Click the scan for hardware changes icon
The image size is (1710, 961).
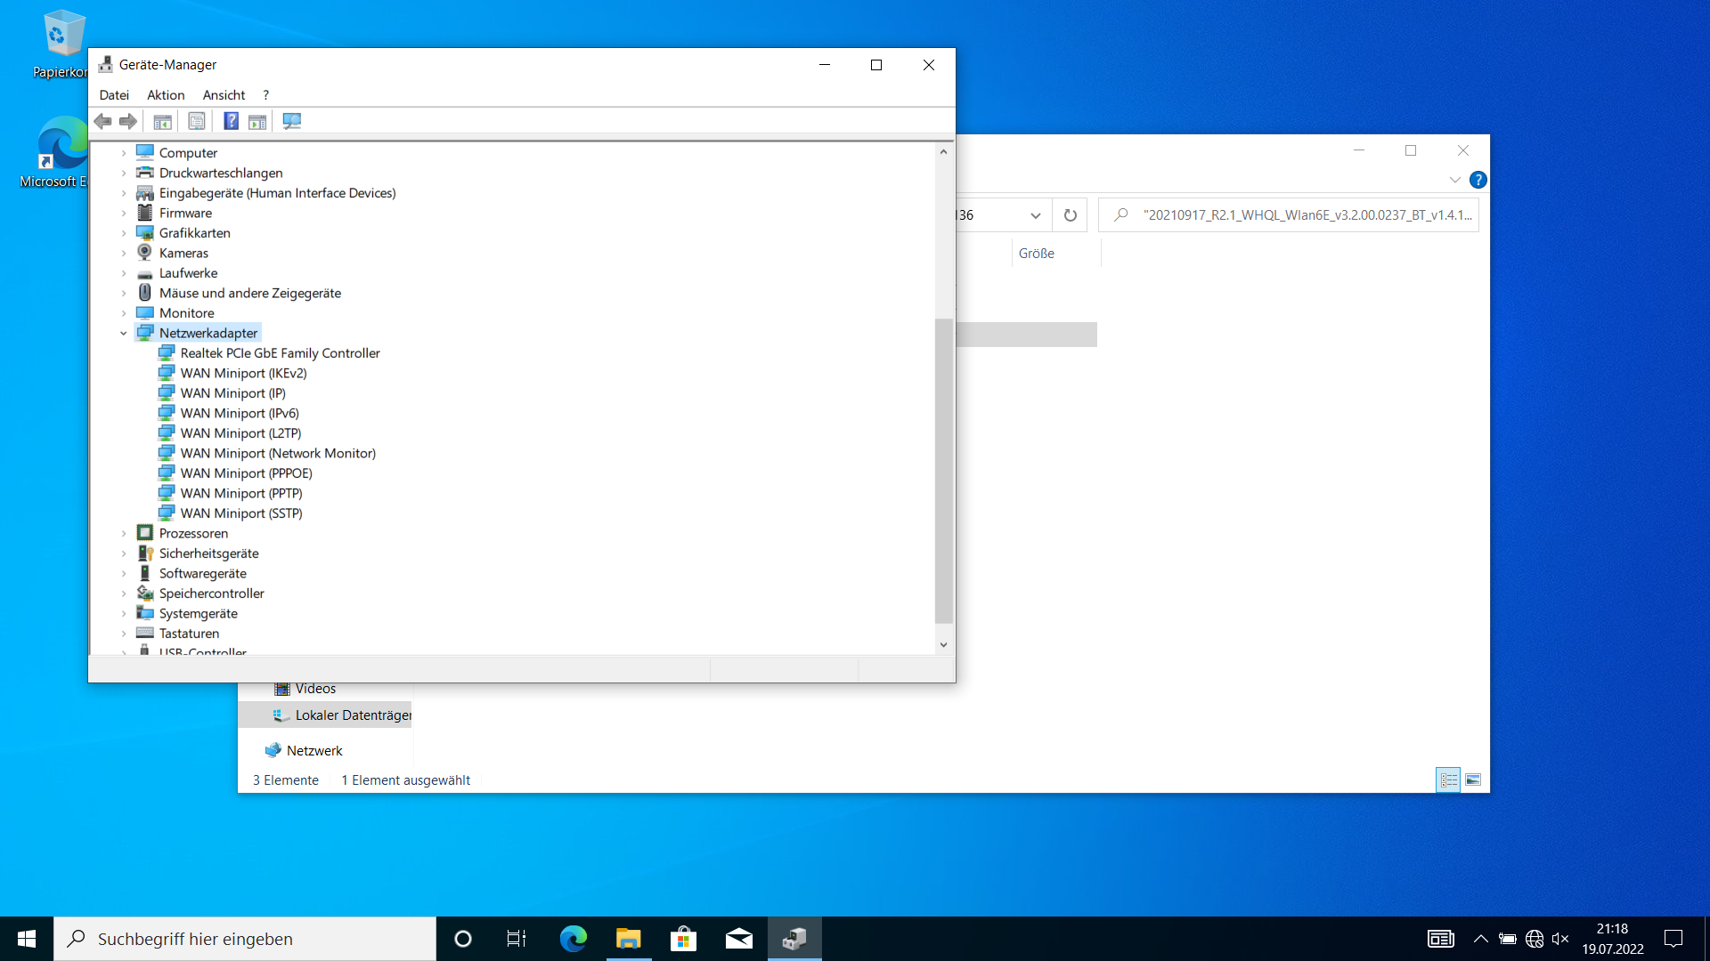pos(291,121)
